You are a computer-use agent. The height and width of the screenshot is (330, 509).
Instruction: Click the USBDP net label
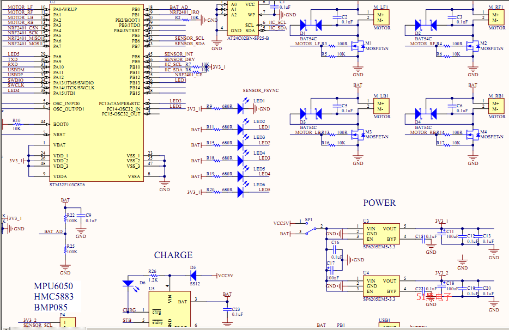pos(16,75)
